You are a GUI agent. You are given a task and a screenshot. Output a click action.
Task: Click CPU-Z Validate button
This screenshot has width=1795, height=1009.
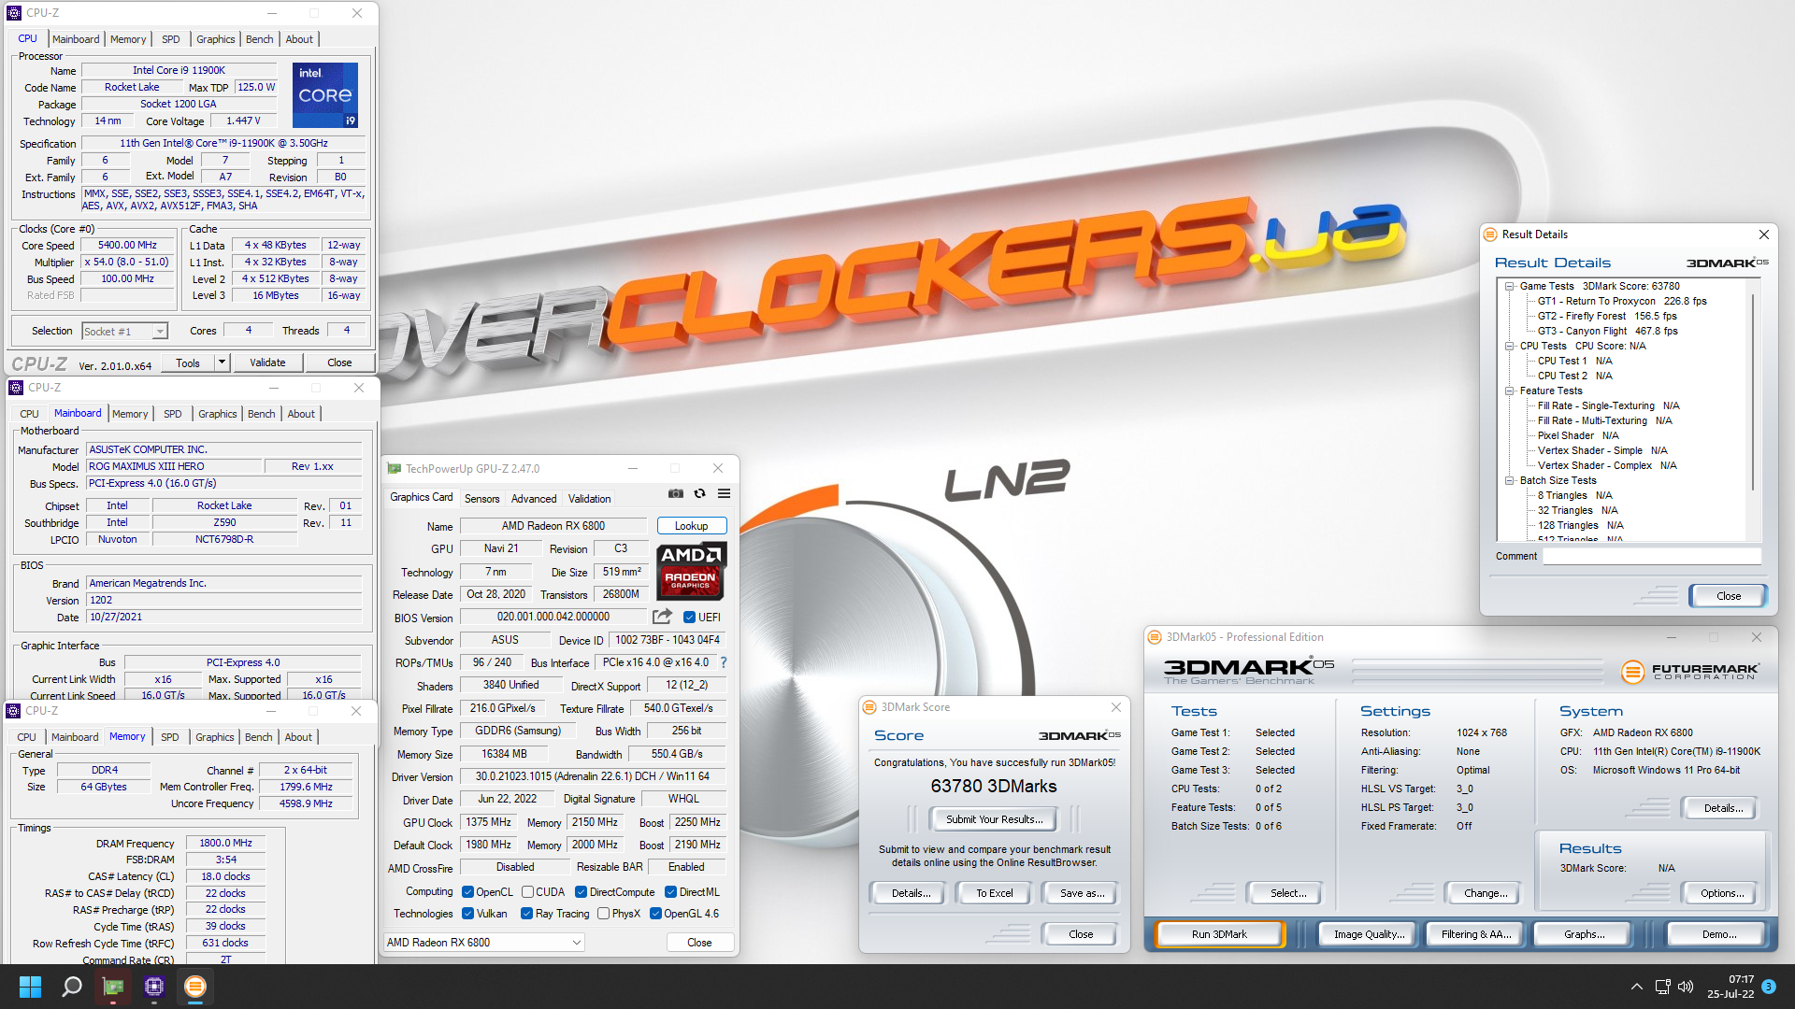pos(267,362)
